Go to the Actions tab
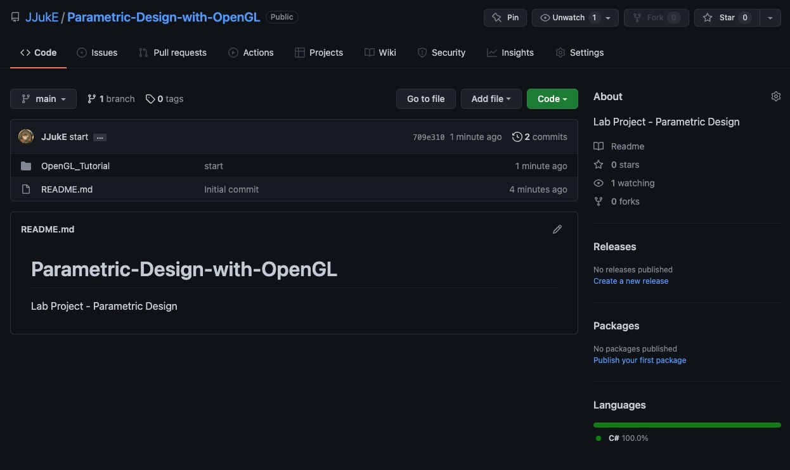Screen dimensions: 790x470 coord(251,53)
